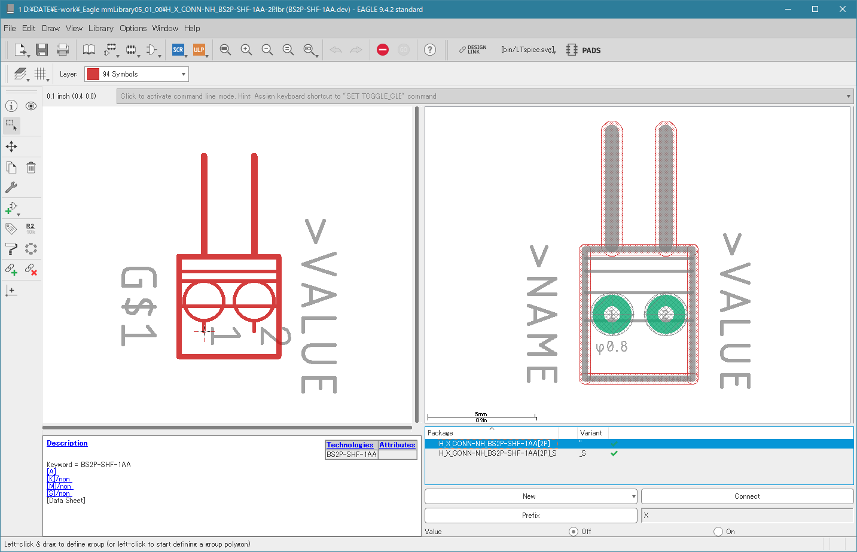
Task: Run the SCR script icon
Action: tap(178, 50)
